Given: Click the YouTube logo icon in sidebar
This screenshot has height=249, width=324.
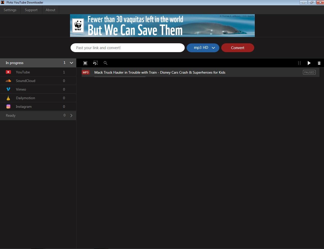Looking at the screenshot, I should coord(8,72).
